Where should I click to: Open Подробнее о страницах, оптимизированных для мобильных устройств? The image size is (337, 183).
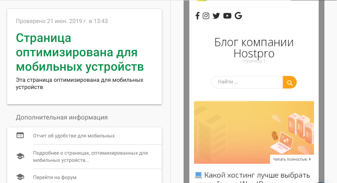click(x=91, y=156)
